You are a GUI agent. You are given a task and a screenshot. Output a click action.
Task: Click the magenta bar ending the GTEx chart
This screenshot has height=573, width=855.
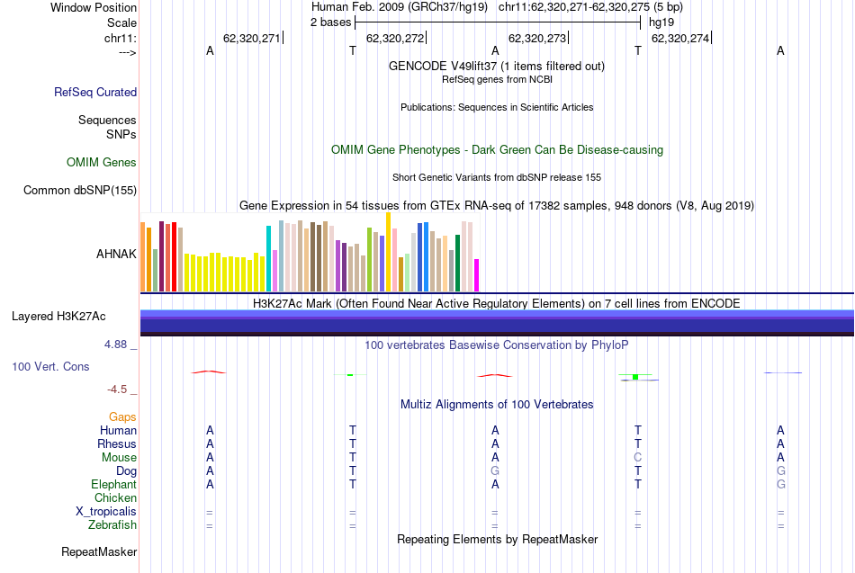click(477, 275)
